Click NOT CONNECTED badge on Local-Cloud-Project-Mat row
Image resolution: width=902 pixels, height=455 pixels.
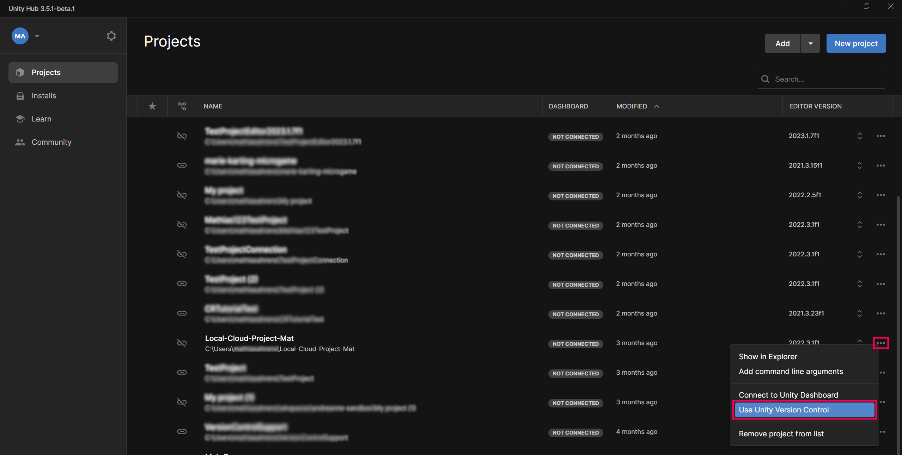point(575,344)
